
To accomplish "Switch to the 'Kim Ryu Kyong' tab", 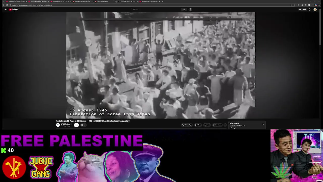I will click(61, 2).
